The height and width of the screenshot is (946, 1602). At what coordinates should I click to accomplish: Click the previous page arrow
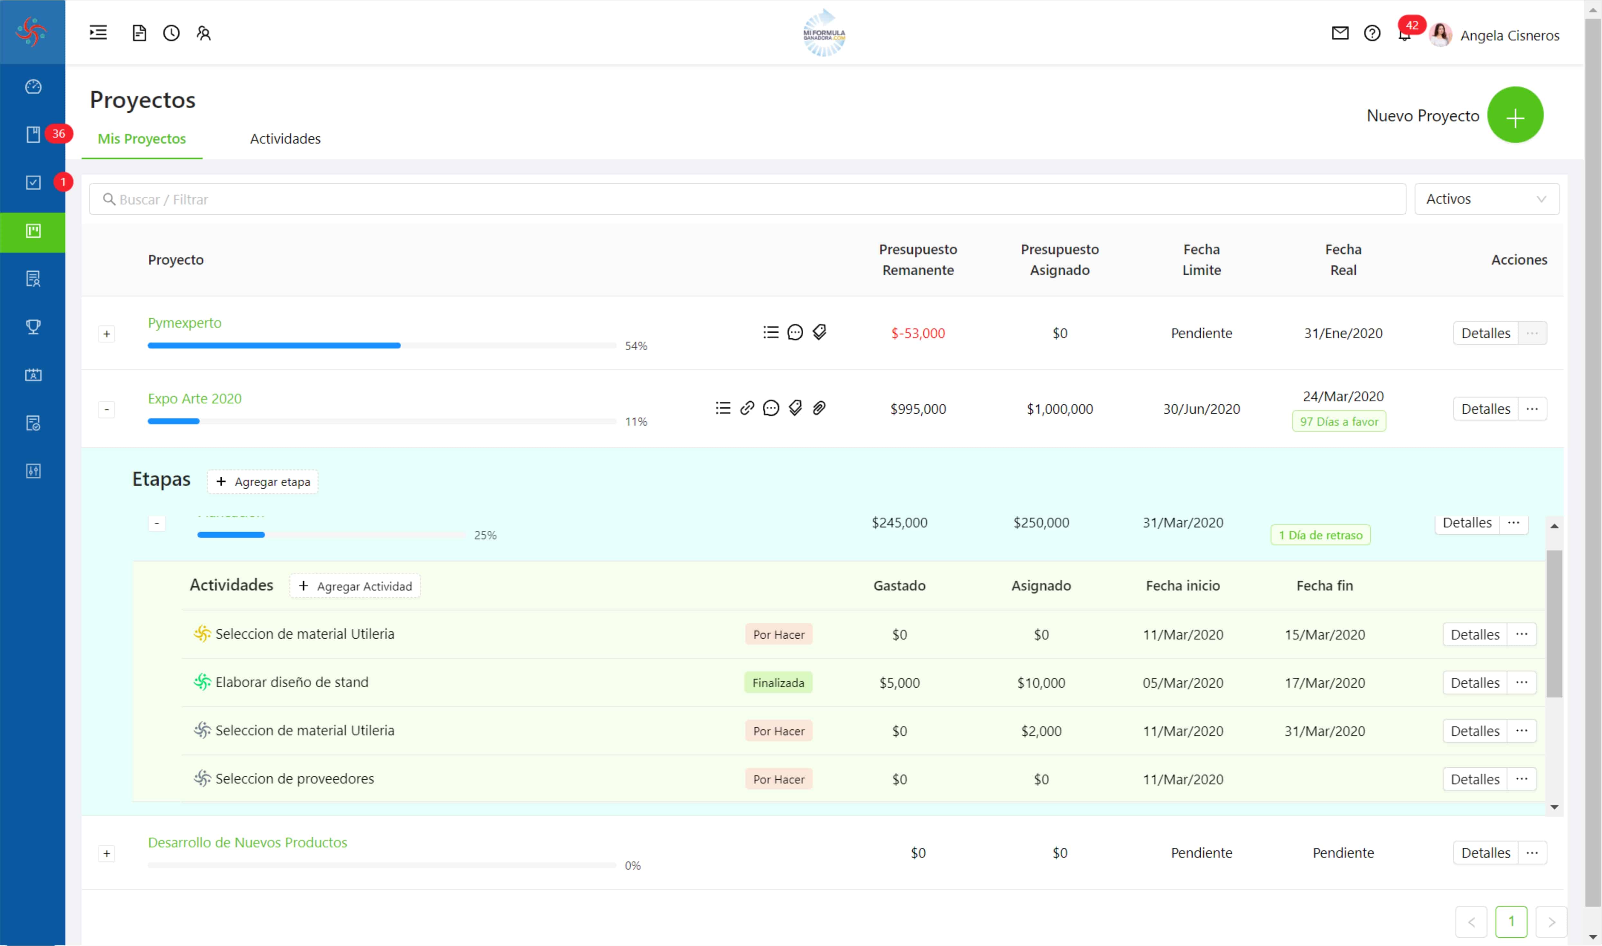pyautogui.click(x=1471, y=922)
